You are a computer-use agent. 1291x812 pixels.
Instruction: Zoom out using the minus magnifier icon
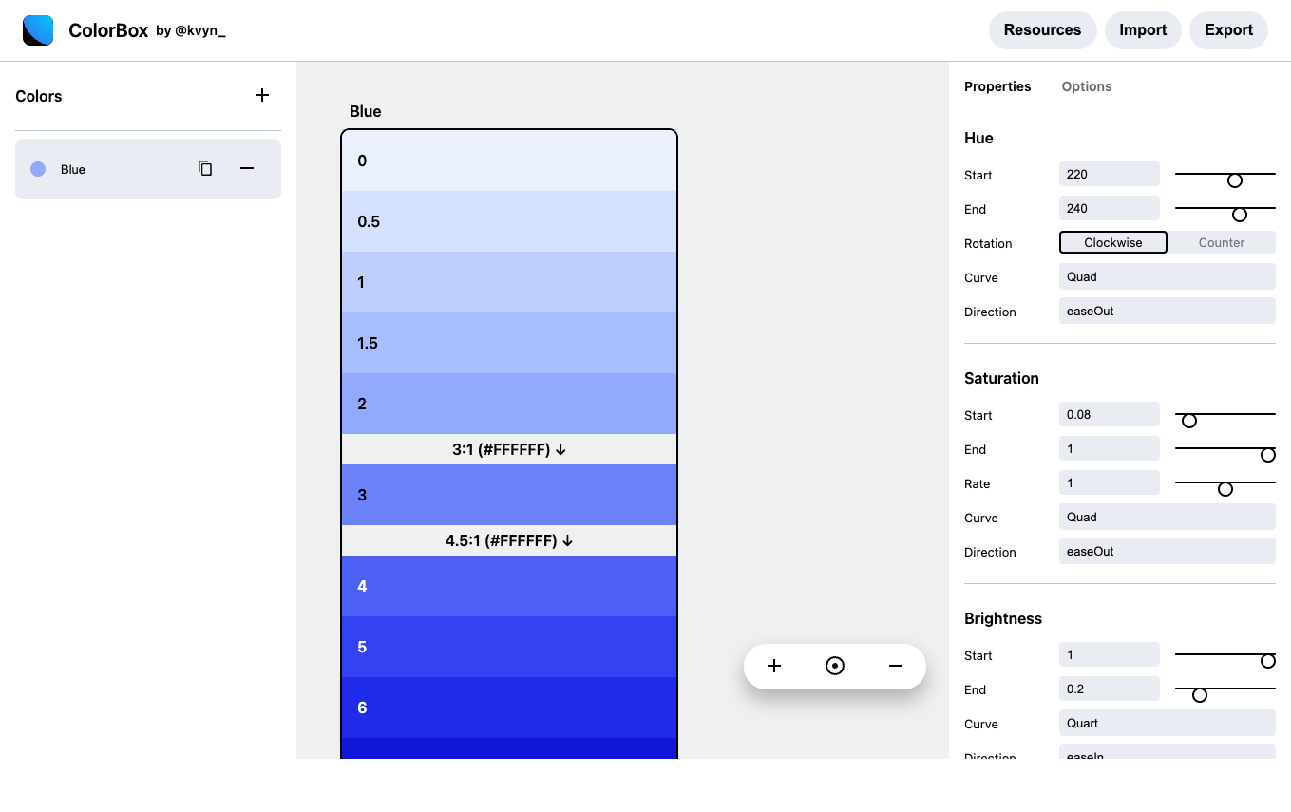[896, 666]
